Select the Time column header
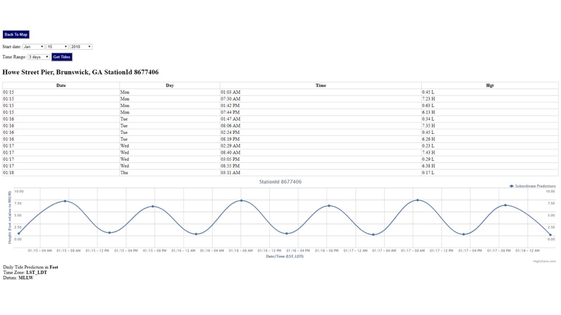Screen dimensions: 561x315 coord(320,85)
